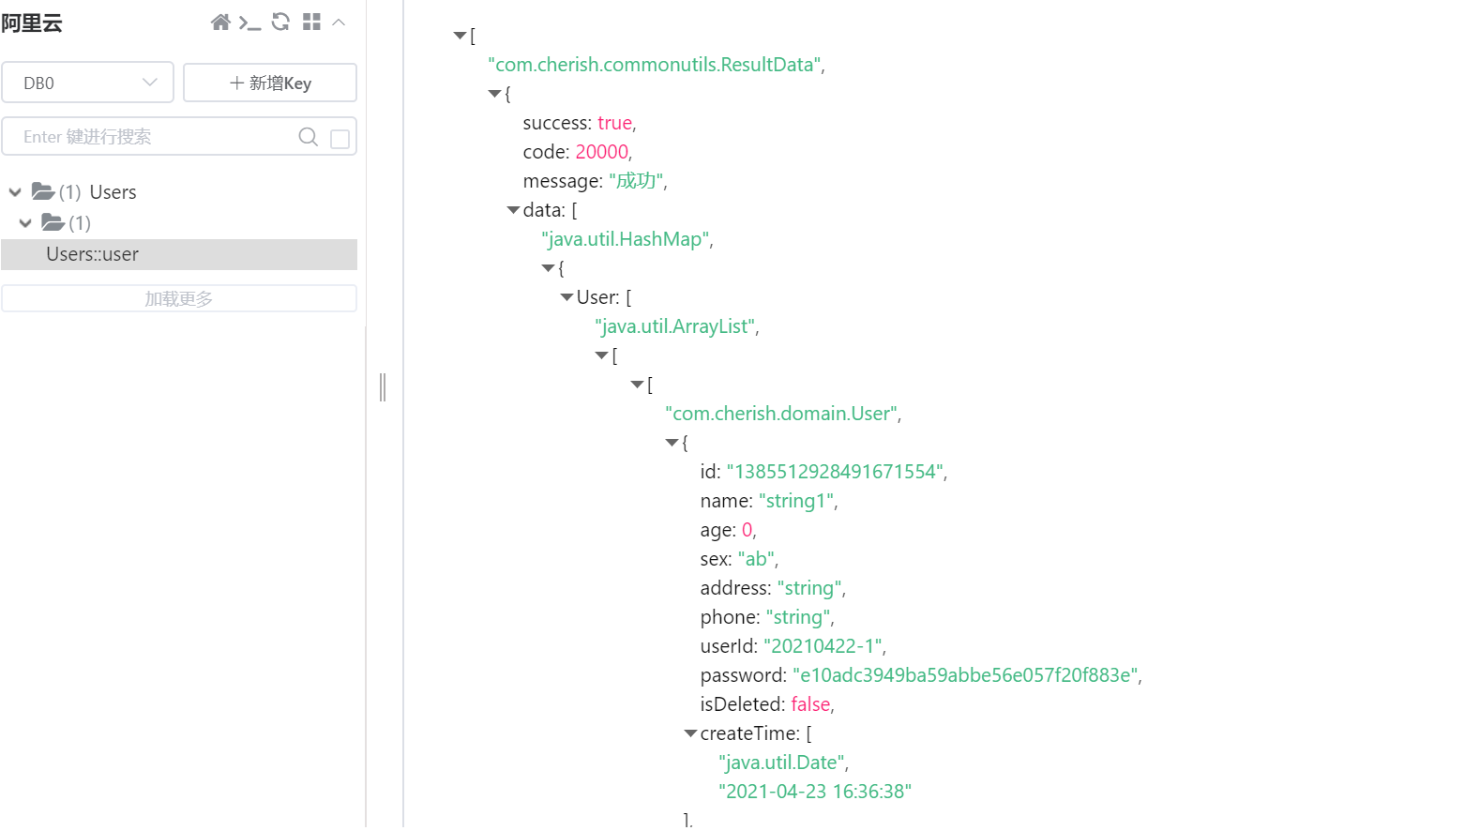Click the refresh connection icon
Screen dimensions: 1480x831
pyautogui.click(x=280, y=22)
